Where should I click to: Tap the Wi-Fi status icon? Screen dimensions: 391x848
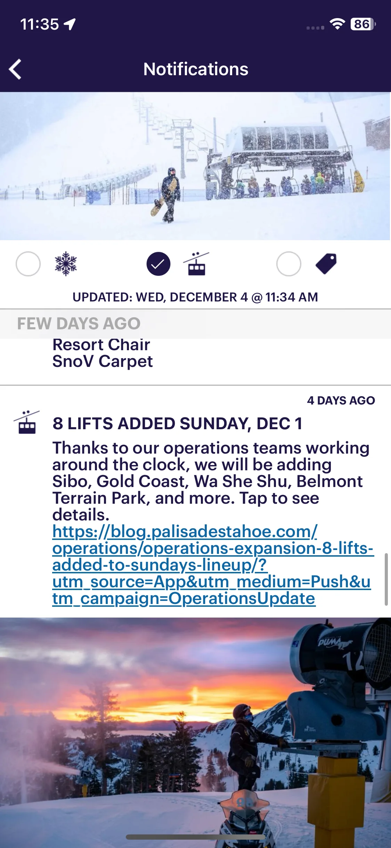(337, 24)
